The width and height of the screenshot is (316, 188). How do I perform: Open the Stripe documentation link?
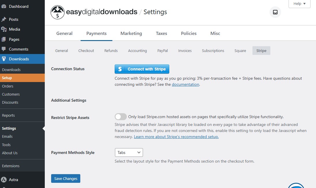(185, 84)
